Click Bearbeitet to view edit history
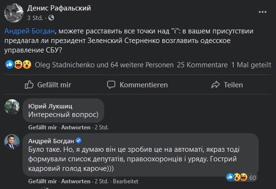 [x=125, y=181]
